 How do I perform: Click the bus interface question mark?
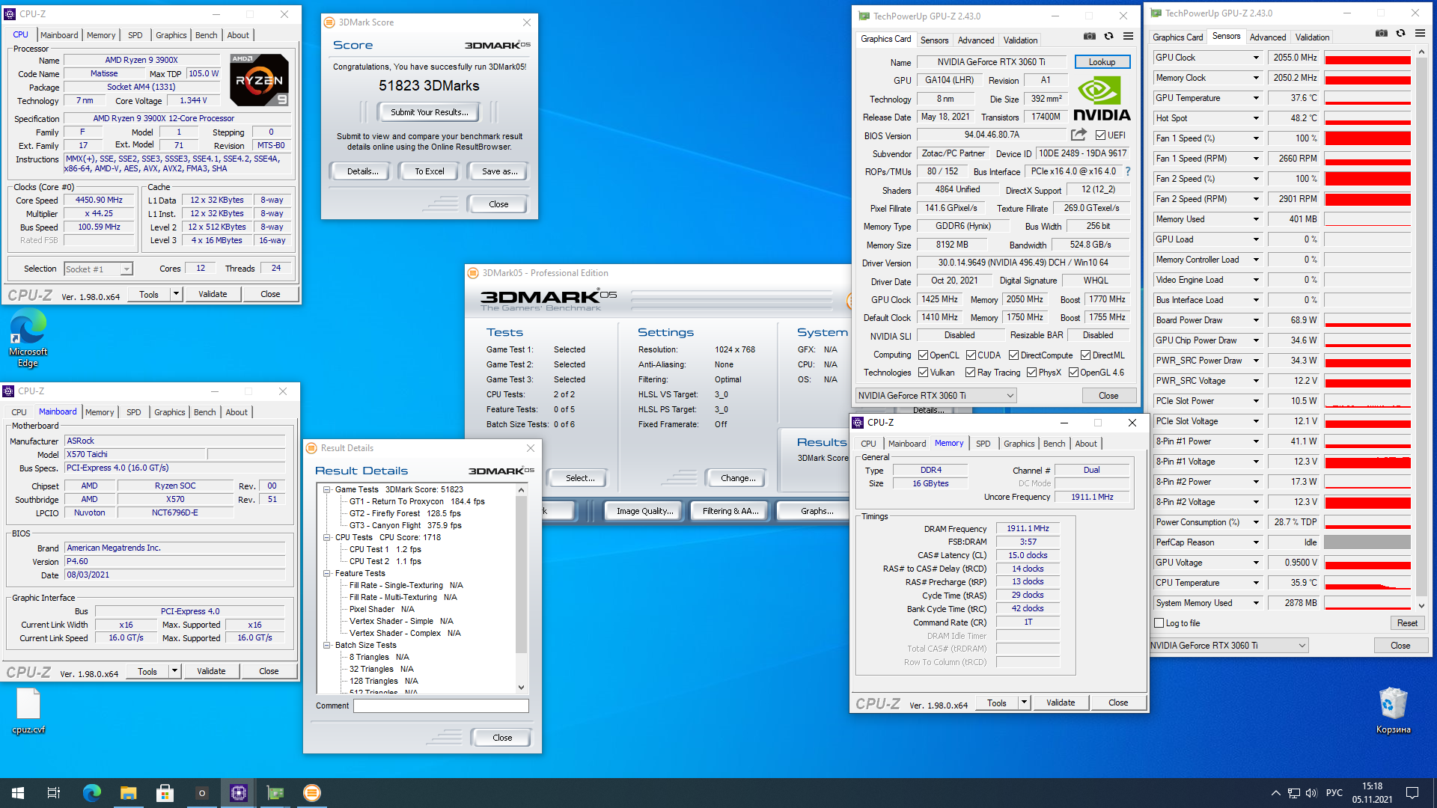1128,171
